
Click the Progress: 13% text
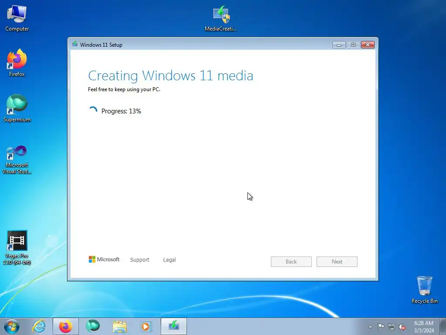[121, 111]
